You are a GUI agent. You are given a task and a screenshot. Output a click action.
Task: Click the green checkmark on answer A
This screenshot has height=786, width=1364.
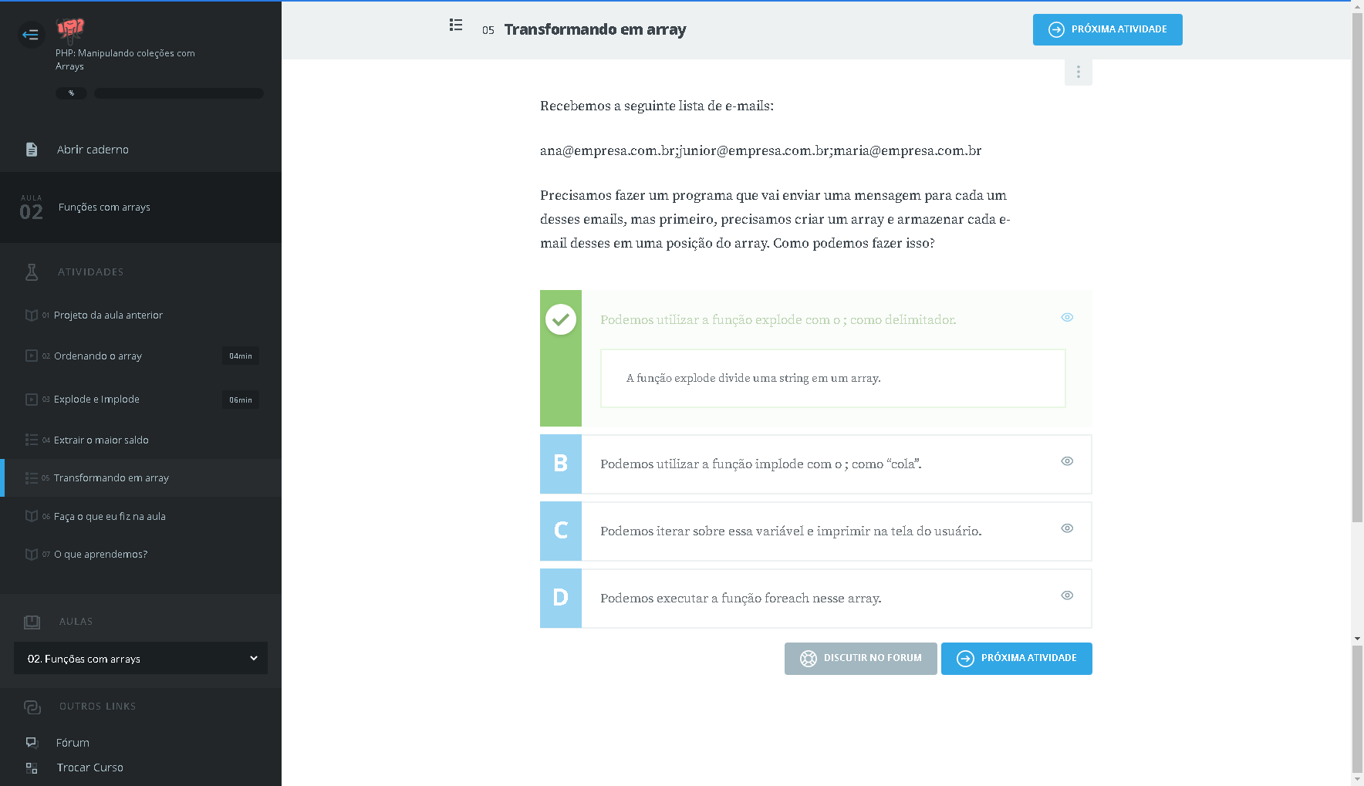tap(561, 319)
